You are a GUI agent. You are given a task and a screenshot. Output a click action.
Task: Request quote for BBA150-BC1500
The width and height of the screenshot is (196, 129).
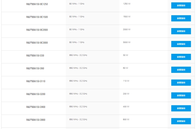[x=181, y=18]
